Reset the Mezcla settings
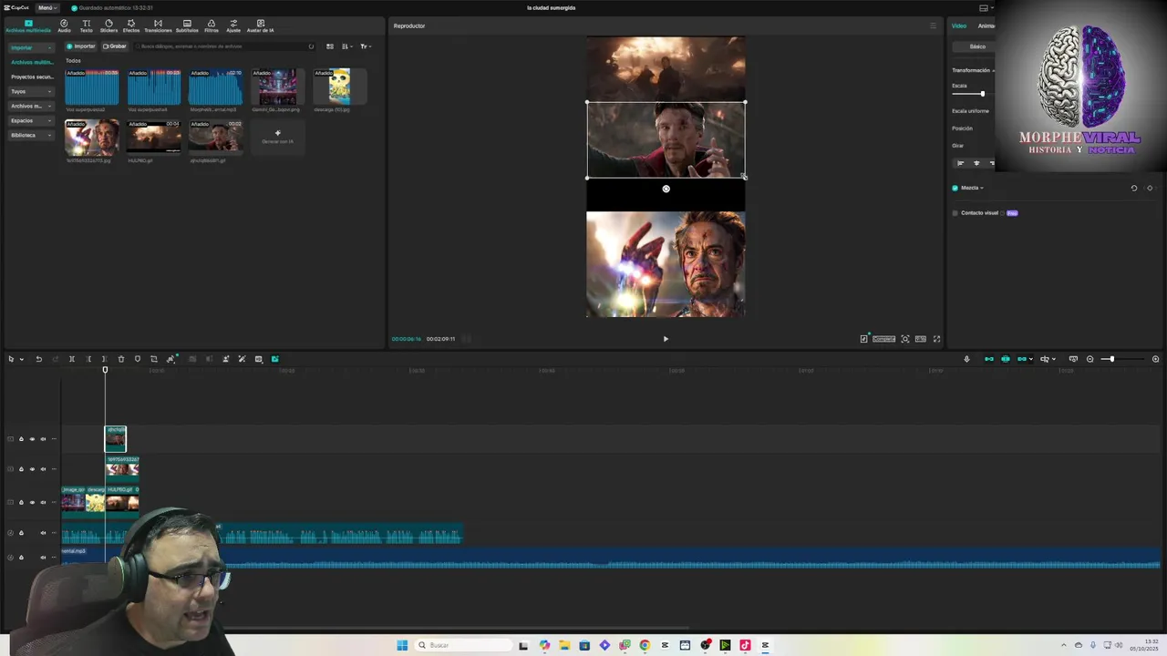 coord(1134,188)
